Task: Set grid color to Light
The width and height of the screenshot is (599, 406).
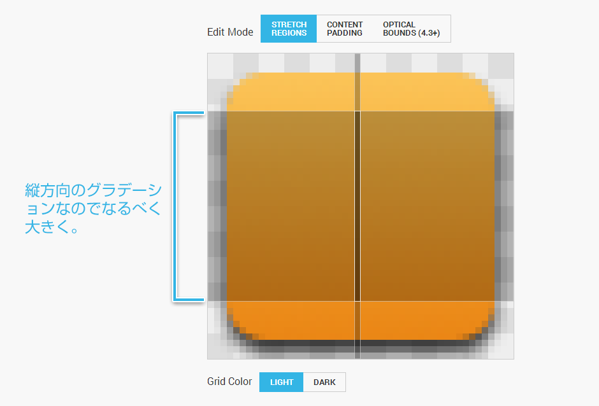Action: click(281, 382)
